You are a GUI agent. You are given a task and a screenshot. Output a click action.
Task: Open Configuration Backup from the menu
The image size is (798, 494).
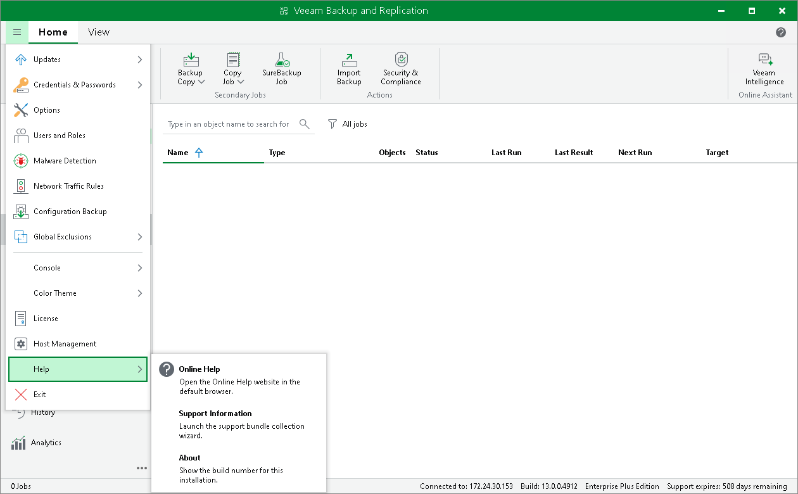point(78,212)
